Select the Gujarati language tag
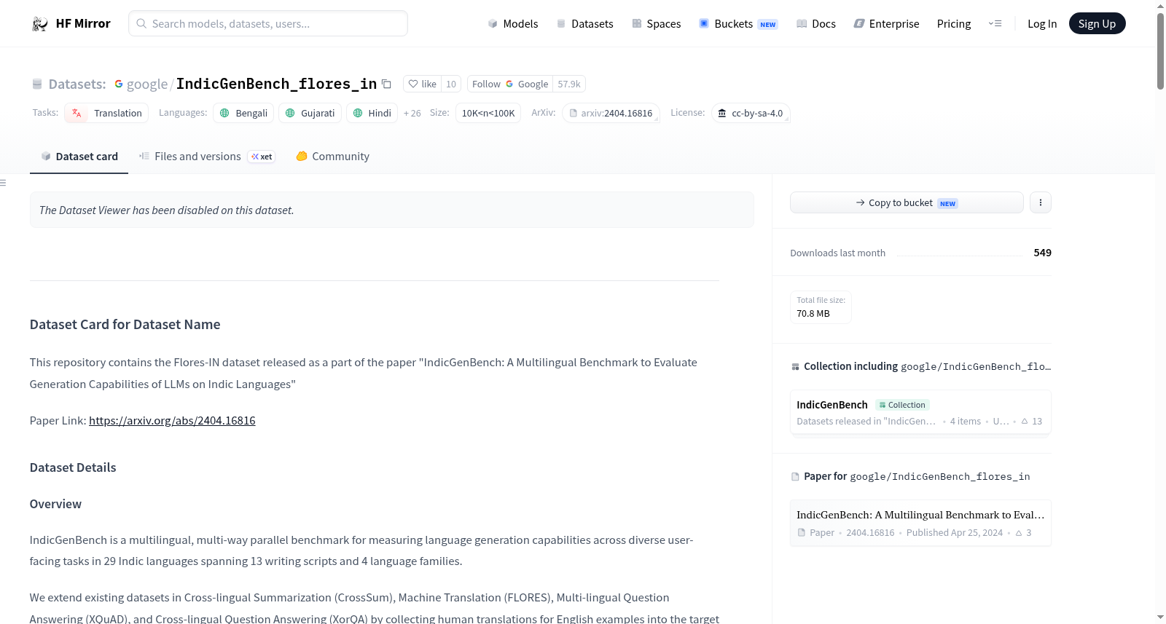This screenshot has width=1166, height=624. coord(310,113)
